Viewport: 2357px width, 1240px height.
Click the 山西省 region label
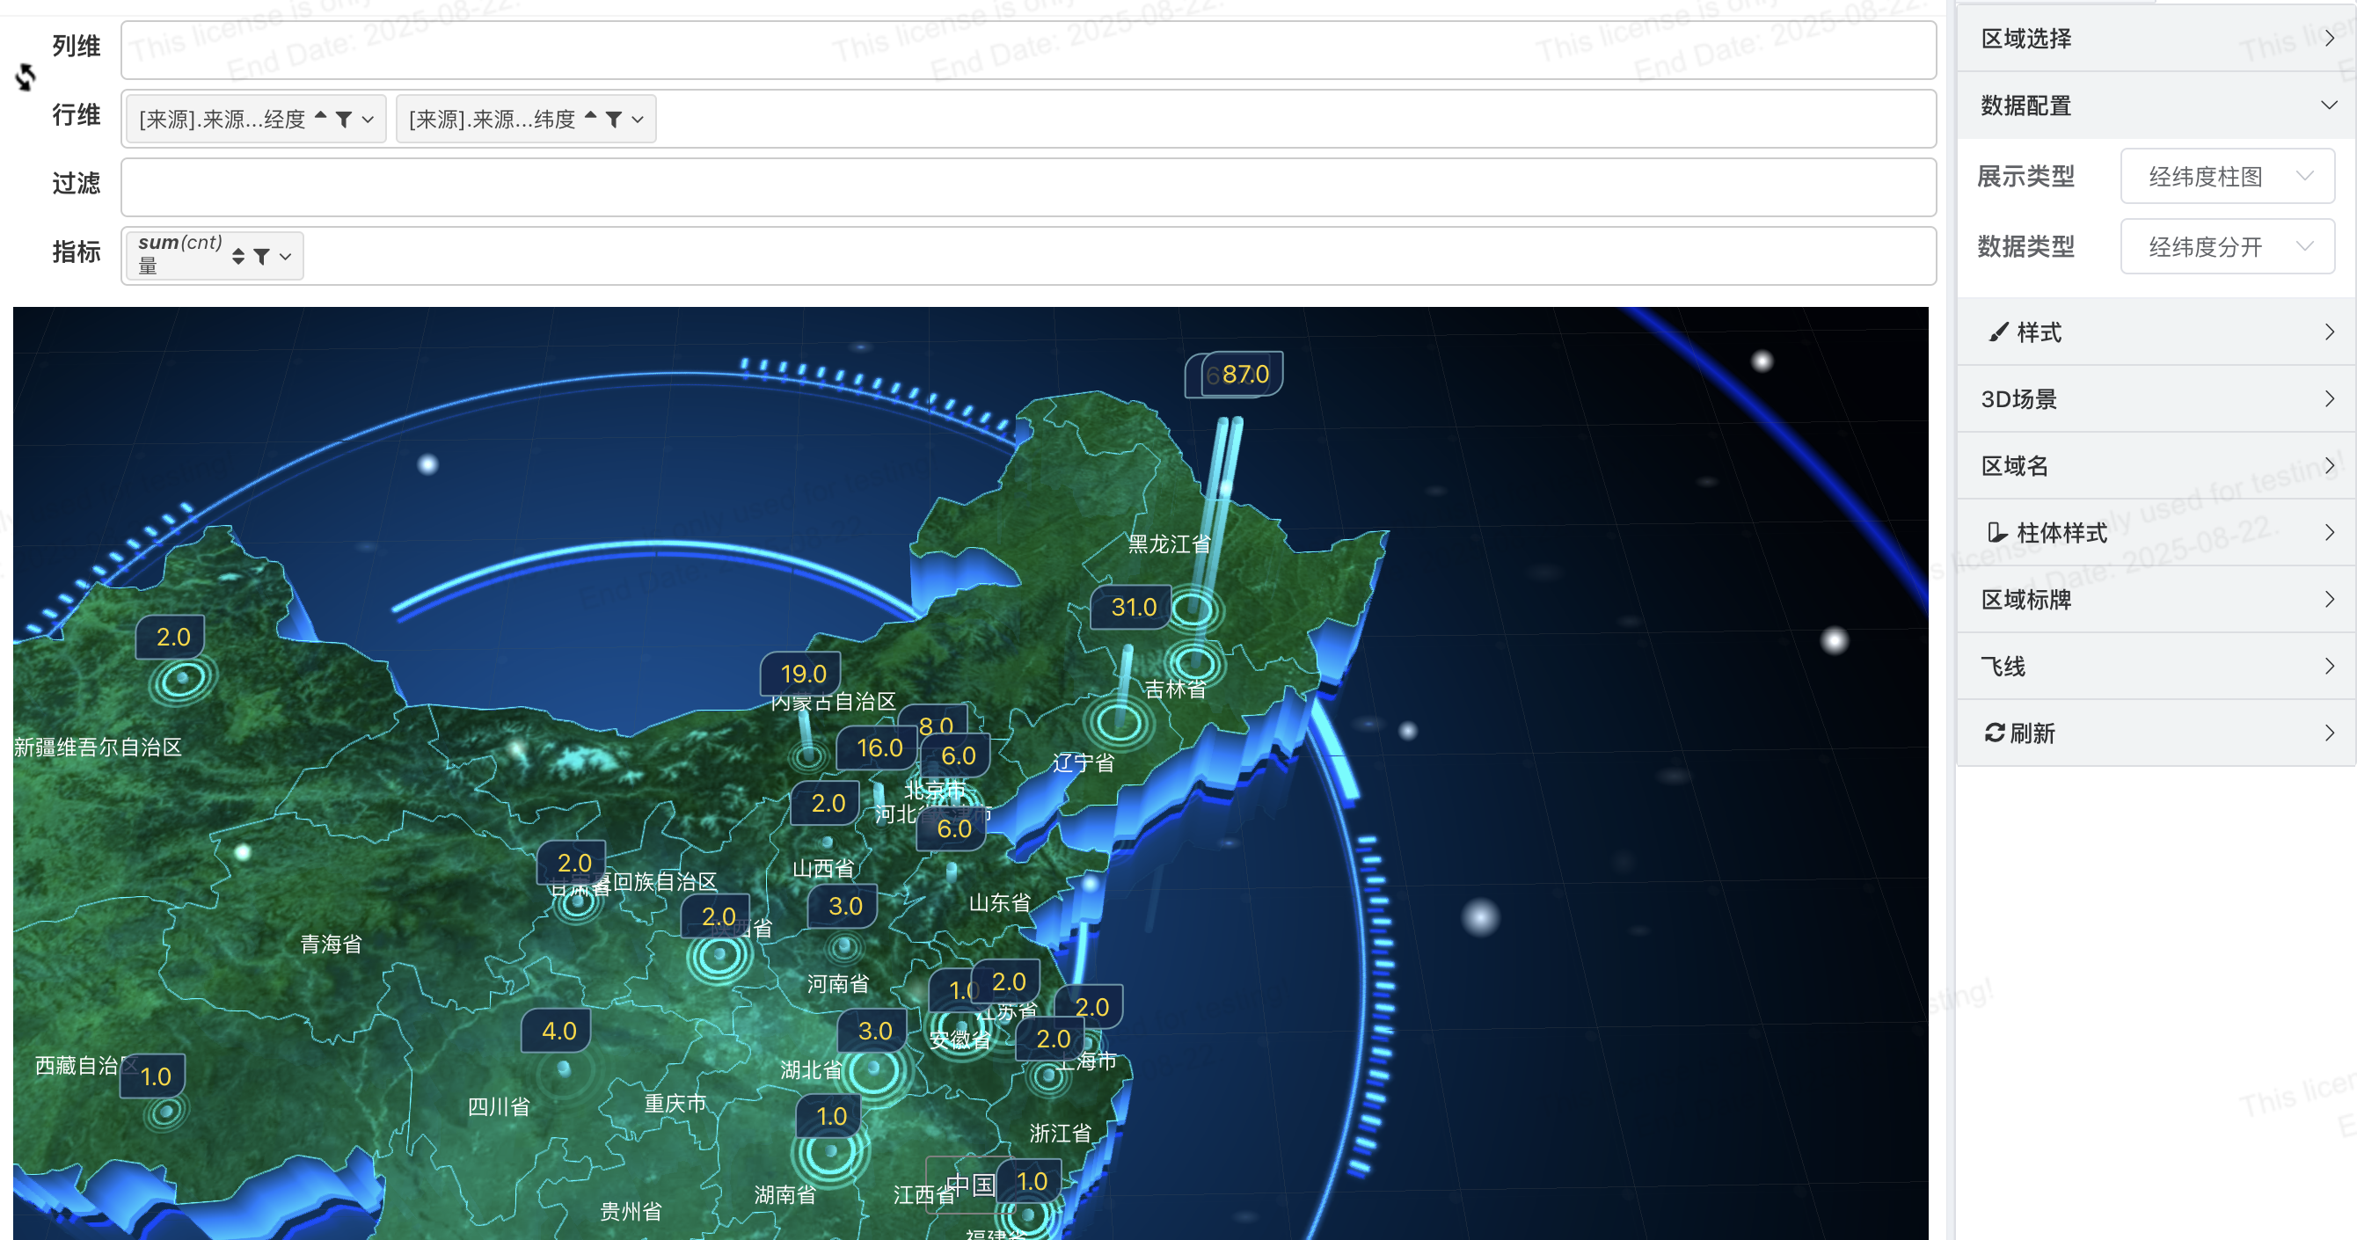823,869
